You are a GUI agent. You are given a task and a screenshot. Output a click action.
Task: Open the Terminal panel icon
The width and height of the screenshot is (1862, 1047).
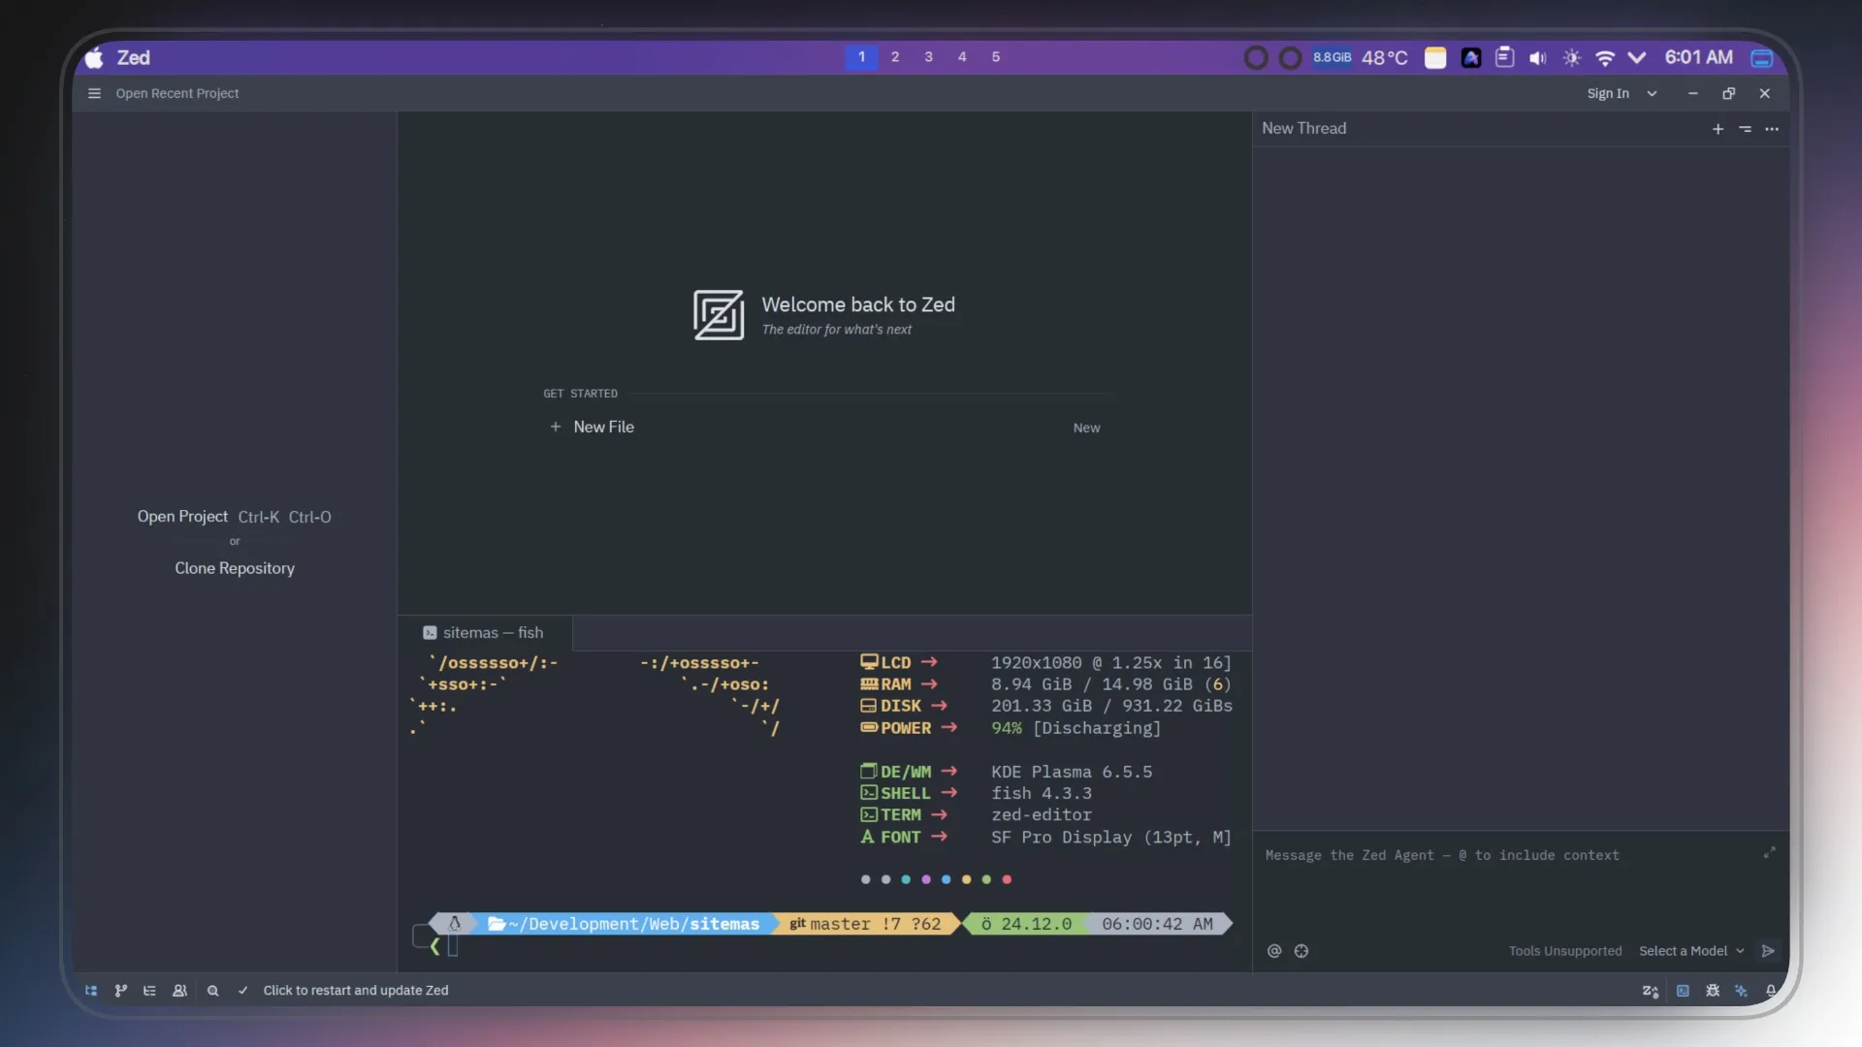(1685, 991)
